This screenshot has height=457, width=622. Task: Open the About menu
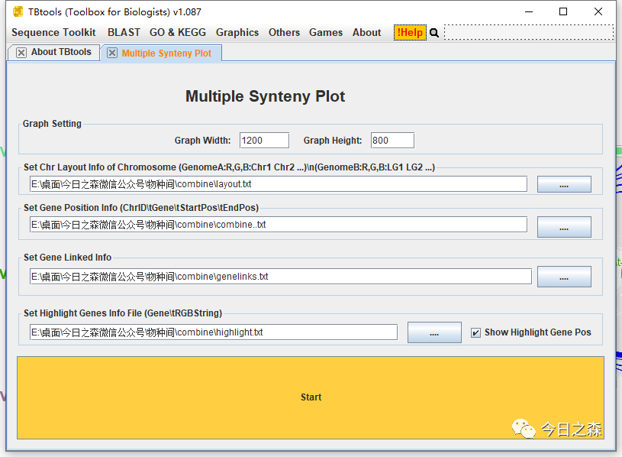click(366, 32)
